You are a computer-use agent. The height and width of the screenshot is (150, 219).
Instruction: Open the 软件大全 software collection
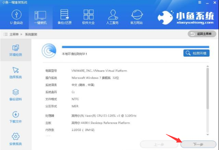click(x=88, y=17)
